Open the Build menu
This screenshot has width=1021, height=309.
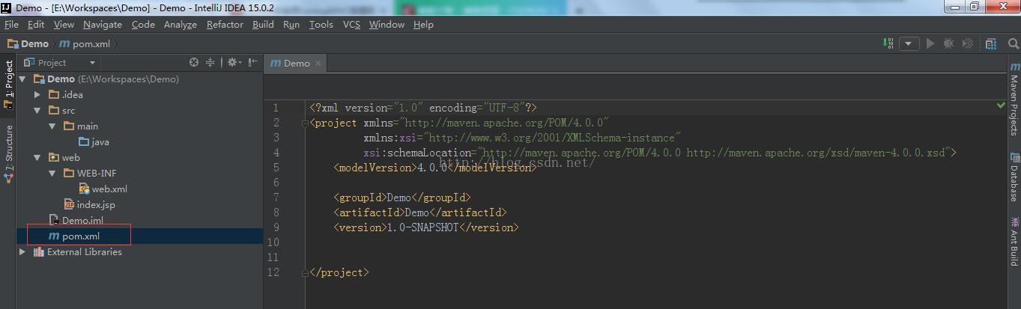(x=263, y=24)
